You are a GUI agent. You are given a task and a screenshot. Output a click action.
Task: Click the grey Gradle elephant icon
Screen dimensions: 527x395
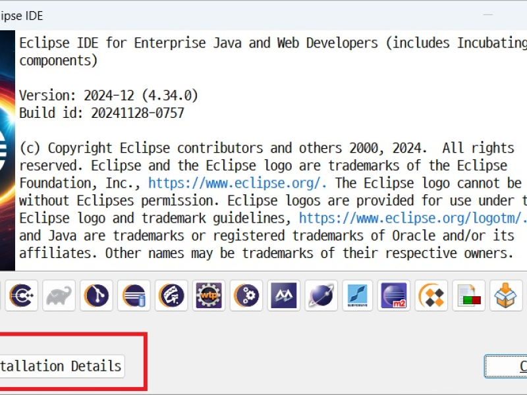(x=59, y=296)
